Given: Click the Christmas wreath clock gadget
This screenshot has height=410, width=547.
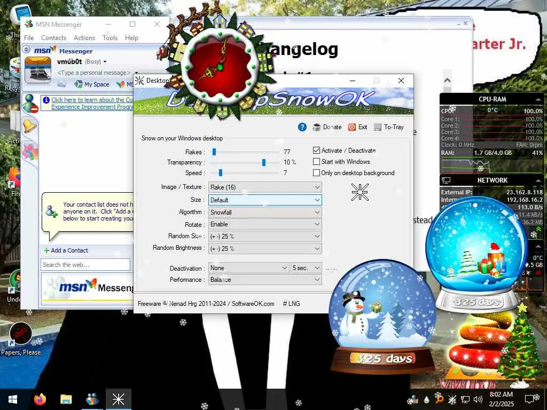Looking at the screenshot, I should click(220, 66).
